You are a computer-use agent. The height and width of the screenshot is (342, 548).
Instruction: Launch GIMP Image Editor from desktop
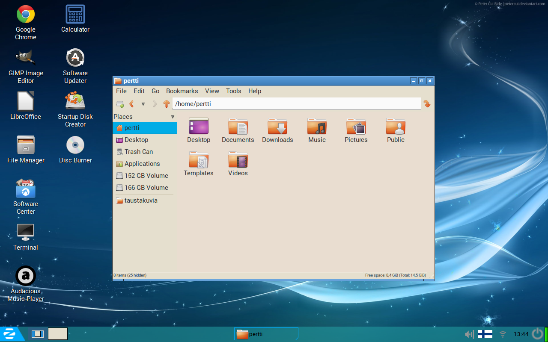pos(26,58)
